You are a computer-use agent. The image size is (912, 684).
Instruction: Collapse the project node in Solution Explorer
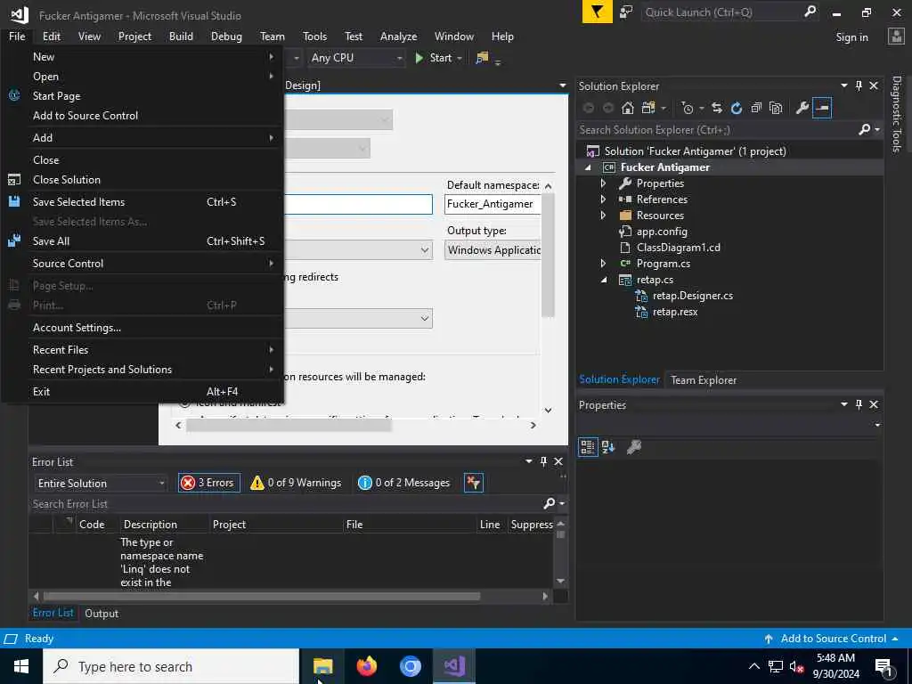[x=588, y=167]
